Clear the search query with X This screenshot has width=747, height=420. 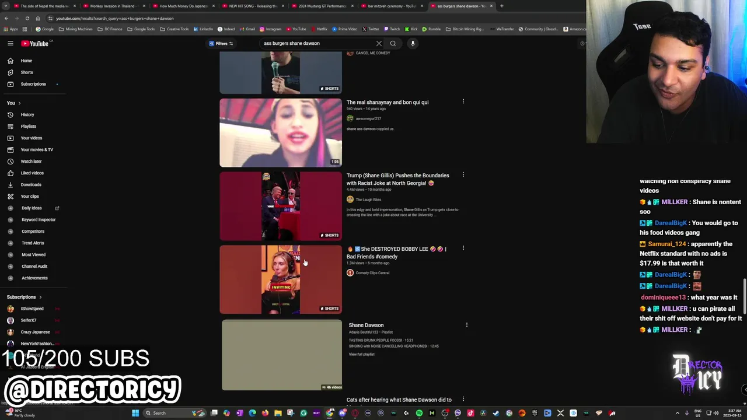[x=379, y=43]
